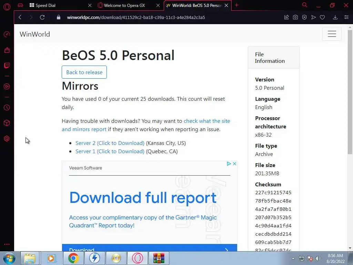Image resolution: width=353 pixels, height=265 pixels.
Task: Click the ad's blue Download button
Action: (x=150, y=248)
